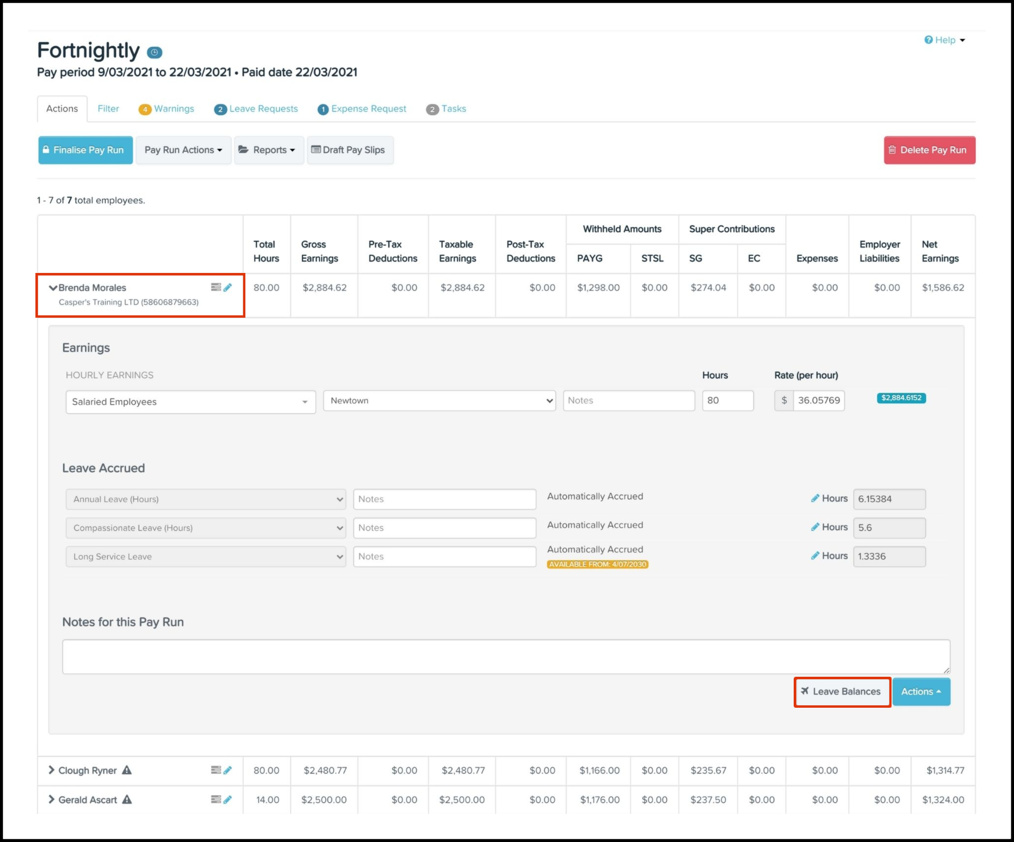Image resolution: width=1014 pixels, height=842 pixels.
Task: Open the Pay Run Actions dropdown
Action: coord(183,150)
